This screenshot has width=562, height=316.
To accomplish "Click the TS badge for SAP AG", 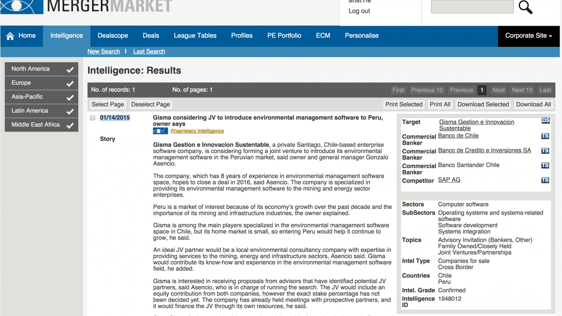I will (545, 180).
